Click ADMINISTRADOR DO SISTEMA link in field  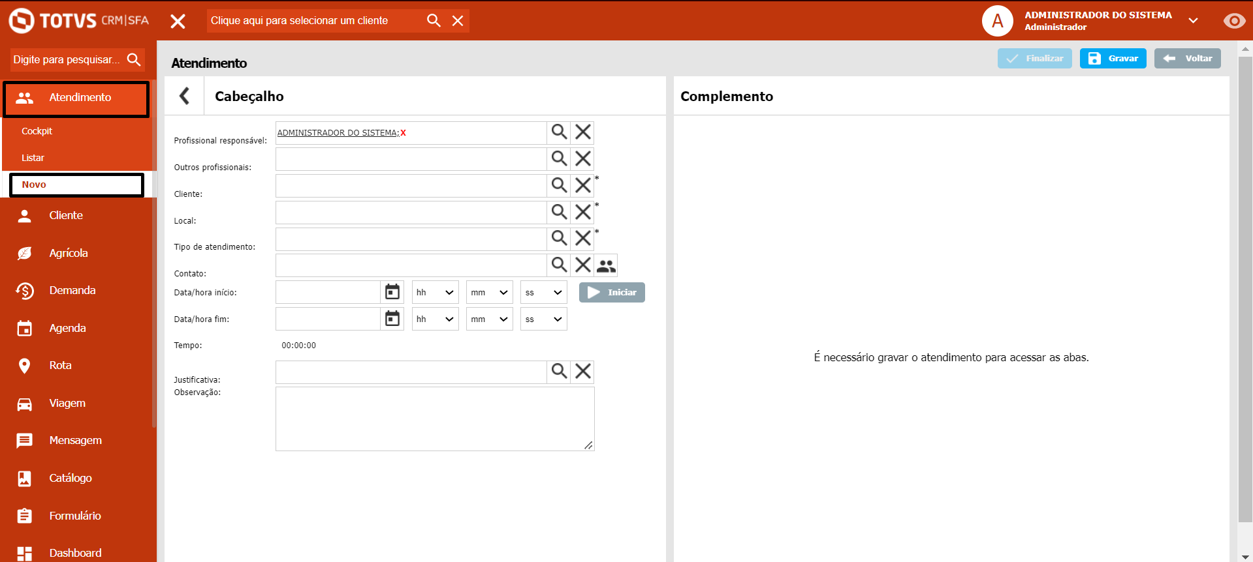(x=337, y=133)
